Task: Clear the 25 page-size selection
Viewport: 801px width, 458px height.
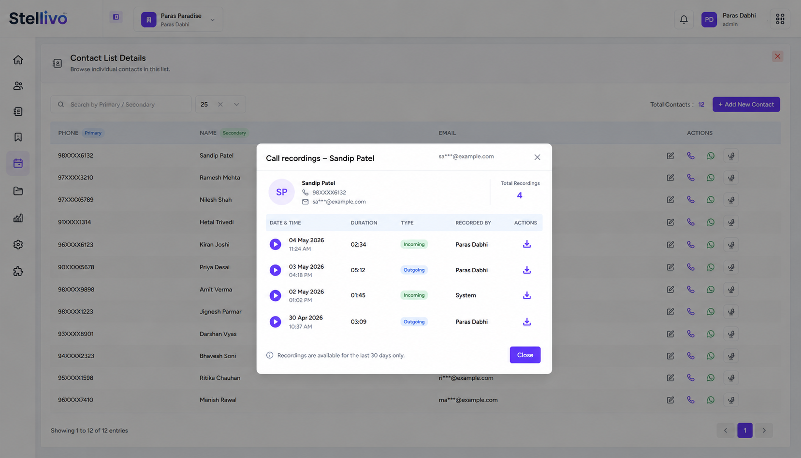Action: tap(220, 104)
